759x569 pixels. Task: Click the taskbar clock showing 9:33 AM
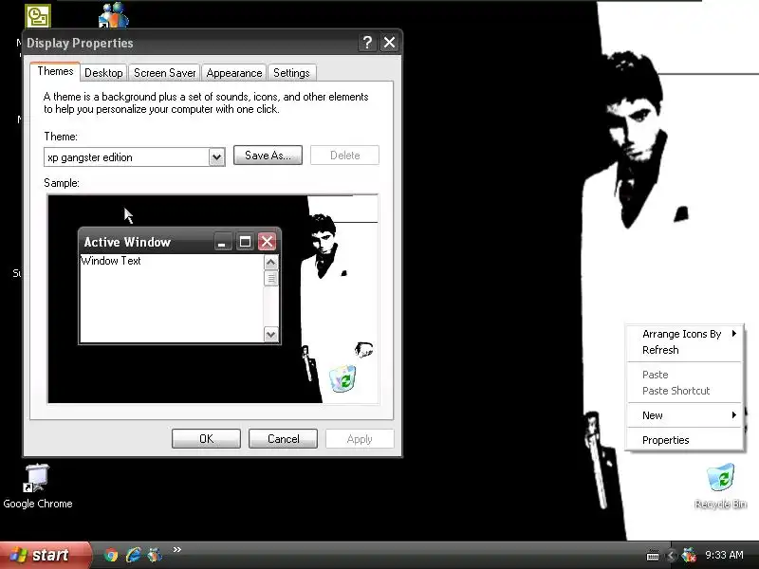724,555
